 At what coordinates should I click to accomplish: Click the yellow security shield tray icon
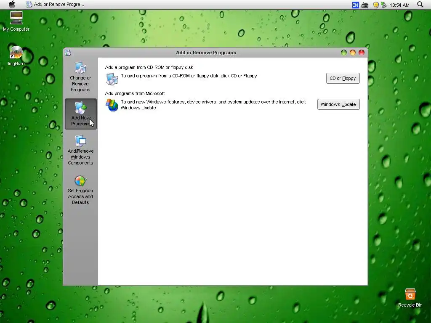[376, 5]
